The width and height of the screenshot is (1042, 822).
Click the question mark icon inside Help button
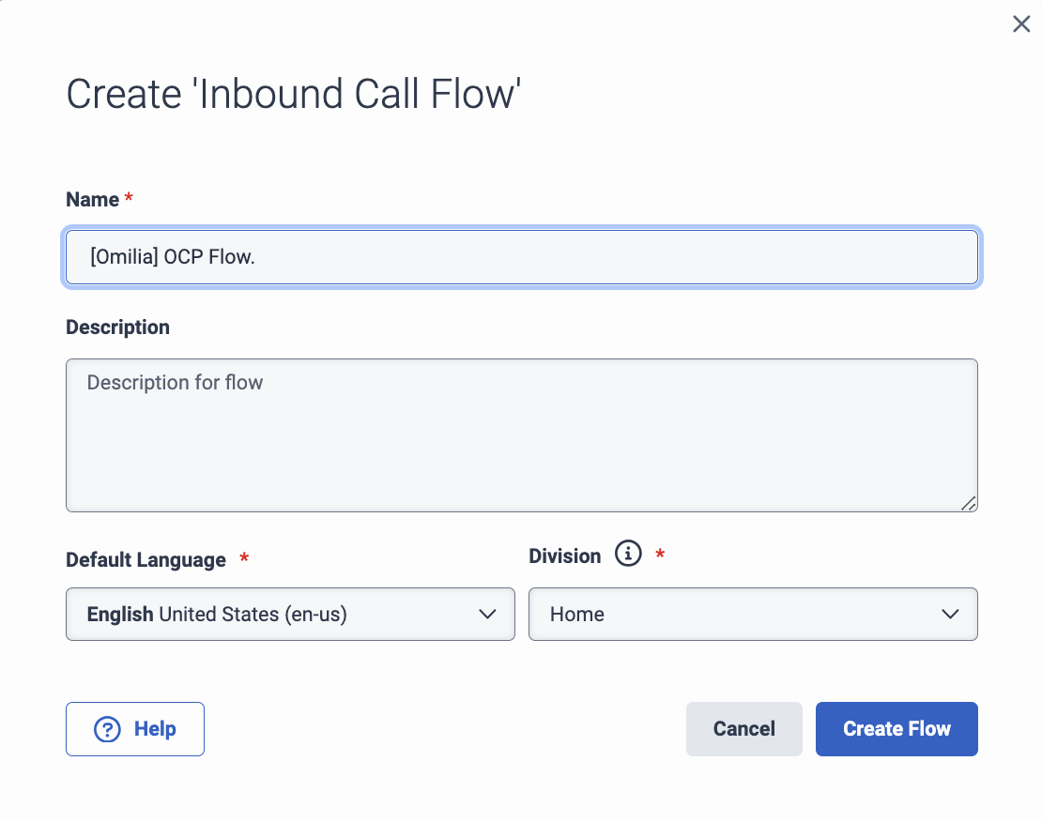[x=106, y=728]
